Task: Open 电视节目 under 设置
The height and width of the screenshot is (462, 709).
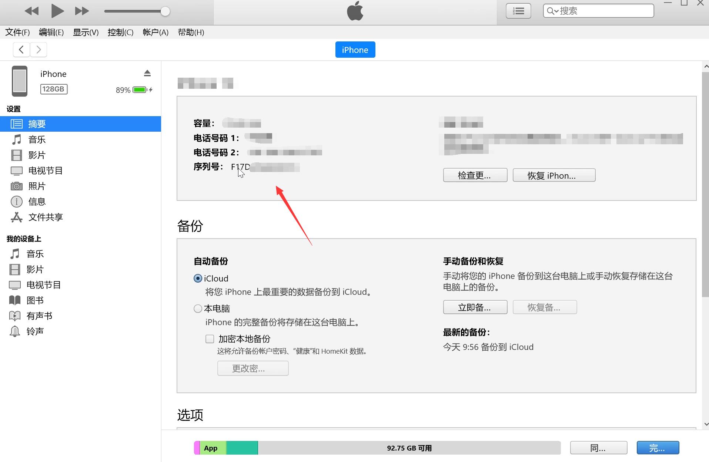Action: (x=80, y=171)
